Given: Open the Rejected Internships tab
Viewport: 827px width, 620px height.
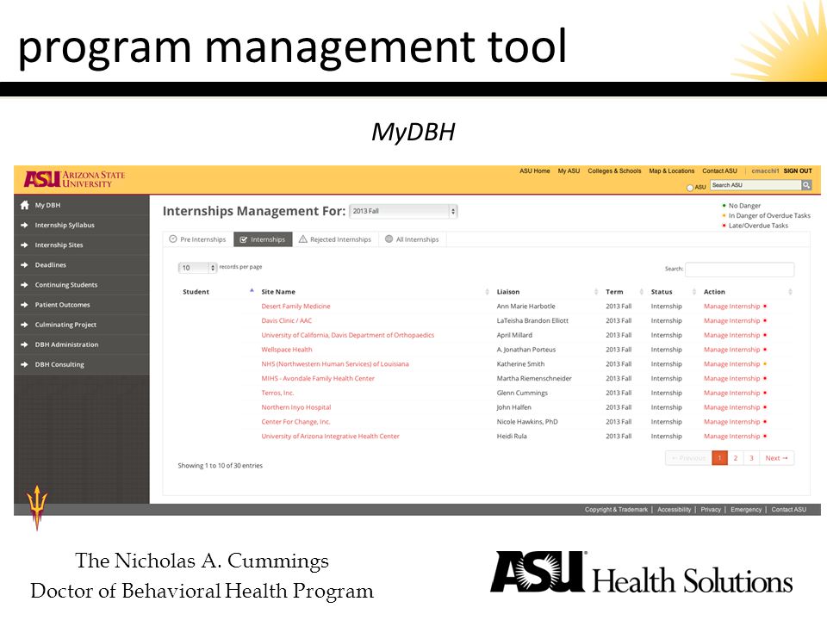Looking at the screenshot, I should pos(335,239).
